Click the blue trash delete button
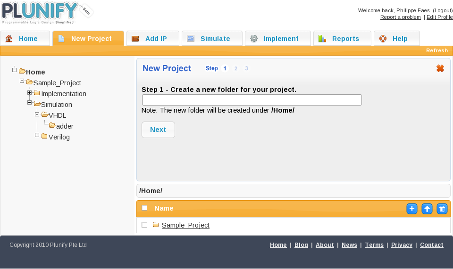453x269 pixels. pyautogui.click(x=442, y=208)
